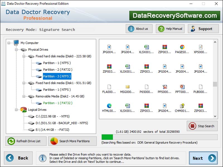Screen dimensions: 223x167
Task: Collapse the Physical Drives node
Action: click(16, 50)
